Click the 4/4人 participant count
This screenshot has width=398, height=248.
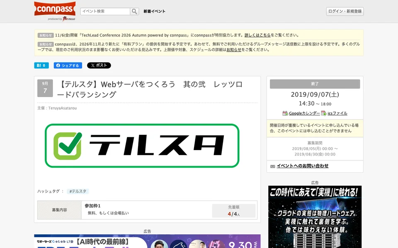(234, 214)
